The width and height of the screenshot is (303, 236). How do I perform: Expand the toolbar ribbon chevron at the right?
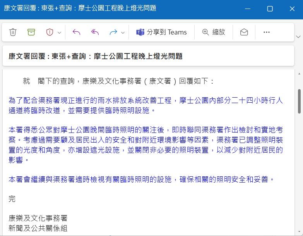click(298, 36)
